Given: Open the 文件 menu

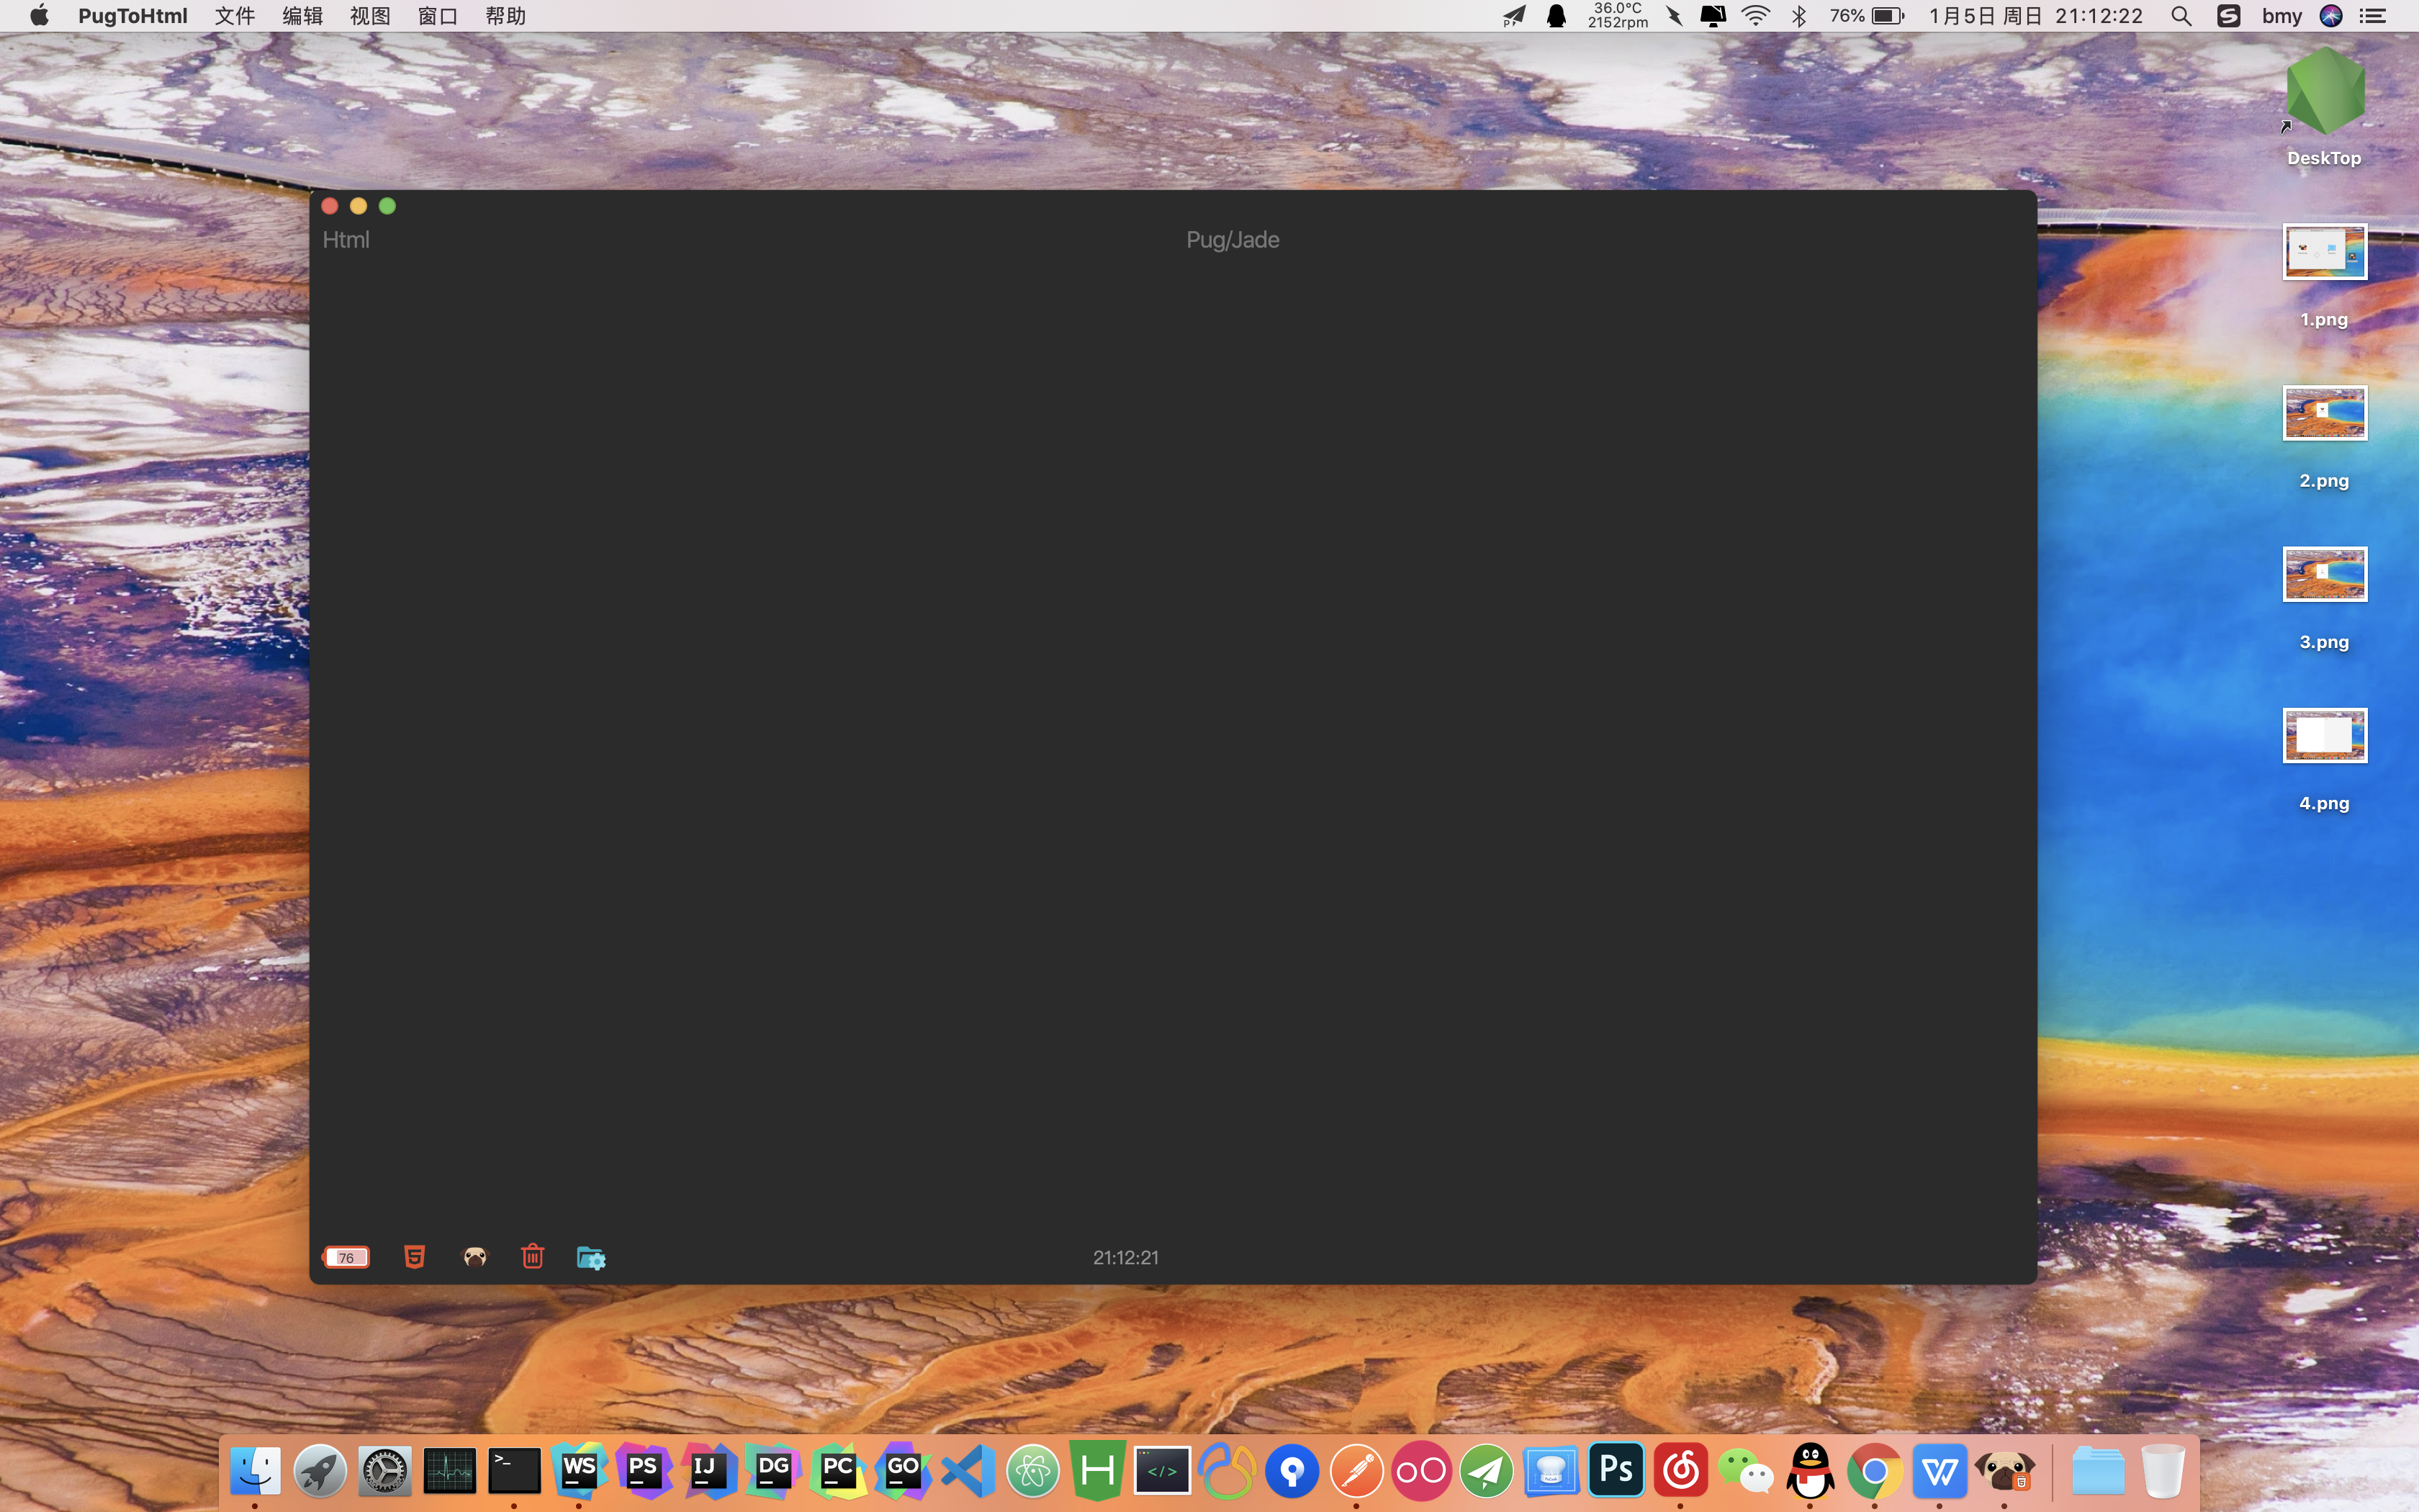Looking at the screenshot, I should pyautogui.click(x=235, y=16).
